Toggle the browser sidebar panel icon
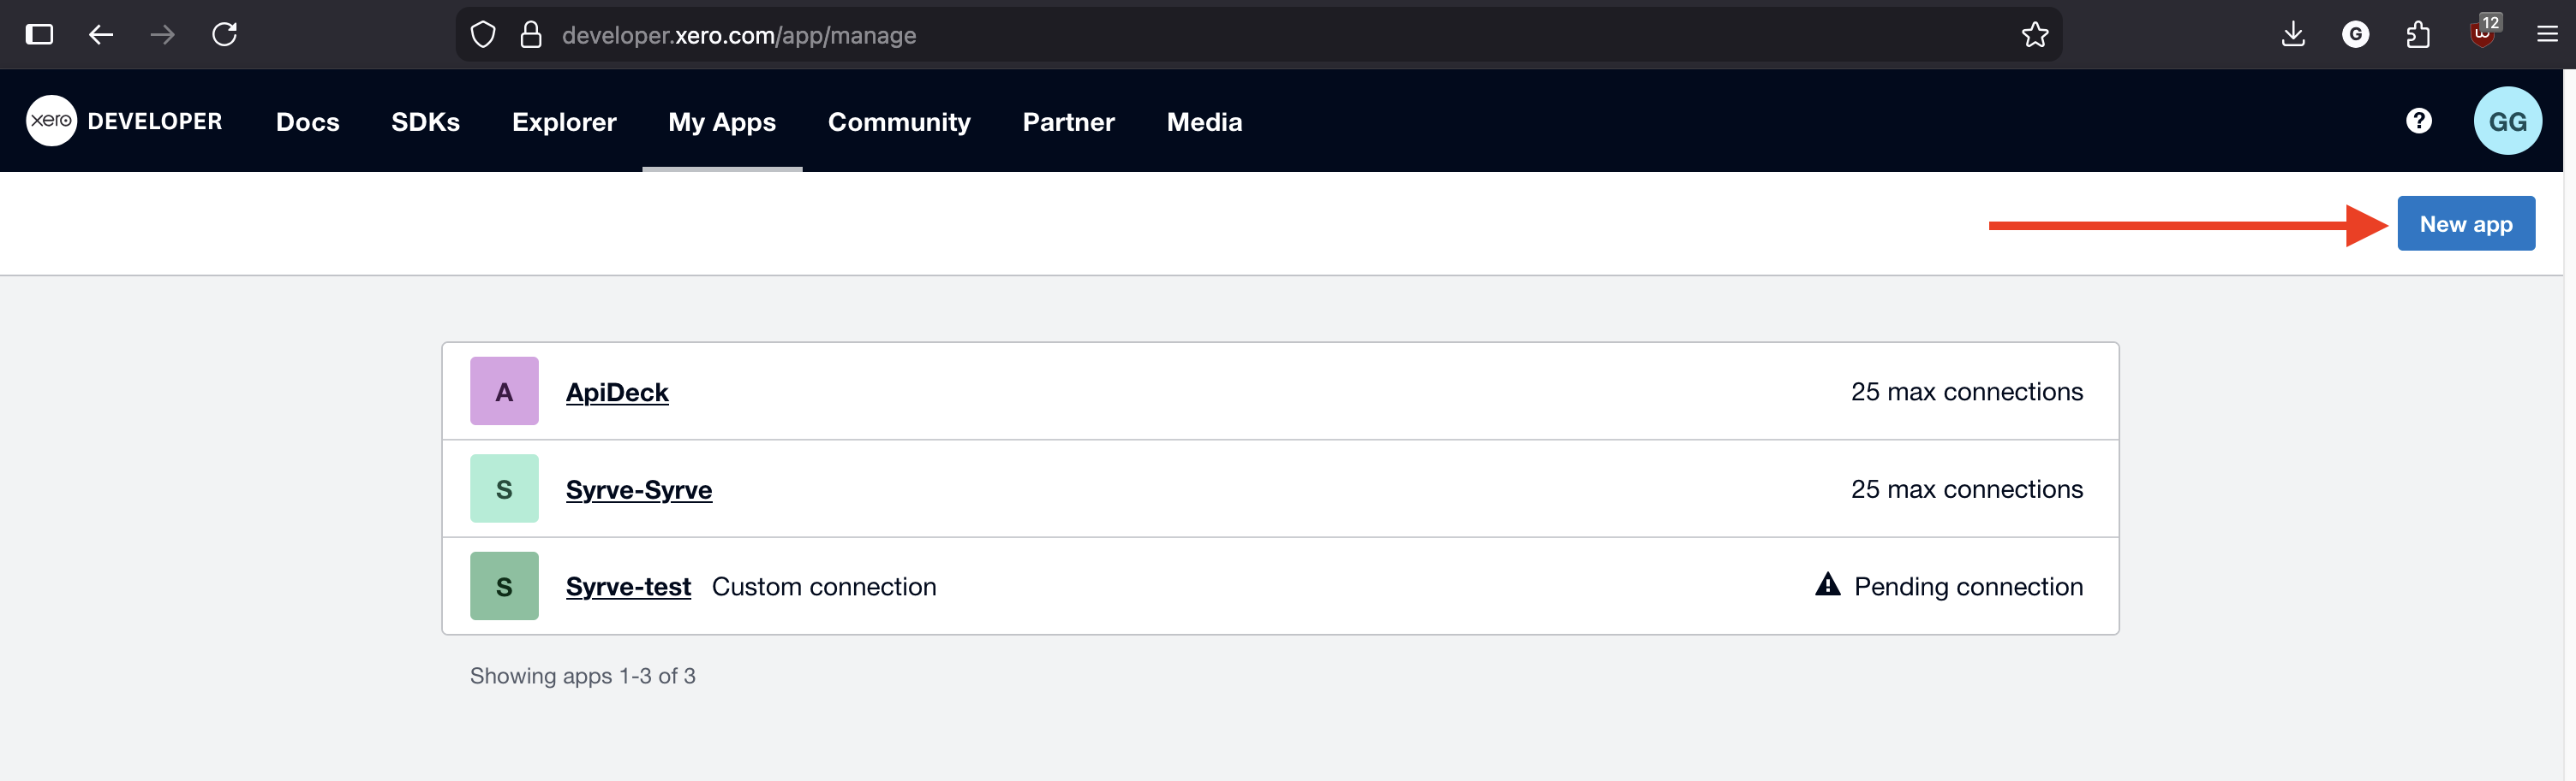Screen dimensions: 2576x781 (x=39, y=35)
